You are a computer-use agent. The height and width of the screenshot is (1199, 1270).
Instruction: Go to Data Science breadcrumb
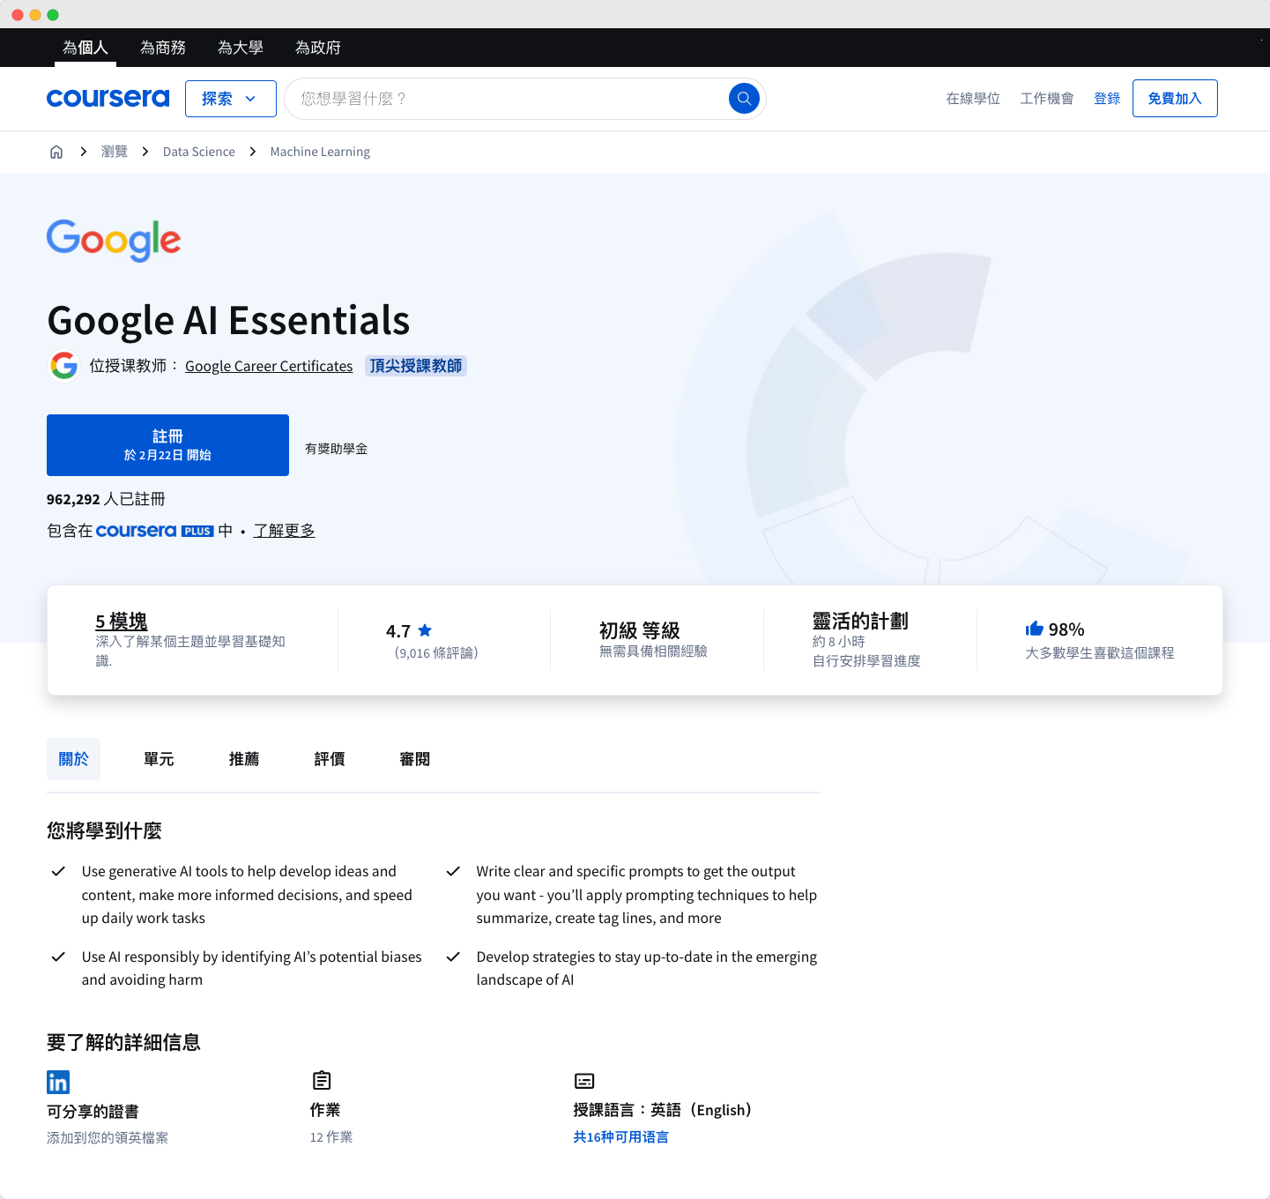coord(199,152)
